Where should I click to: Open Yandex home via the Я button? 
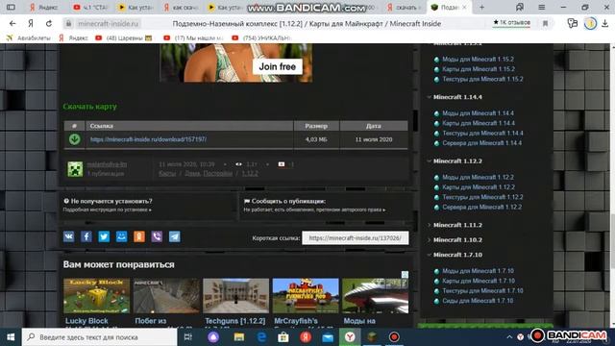click(31, 23)
